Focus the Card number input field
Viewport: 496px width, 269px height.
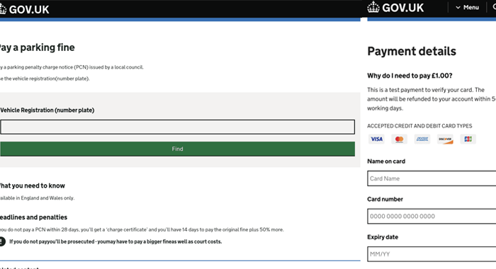(432, 216)
